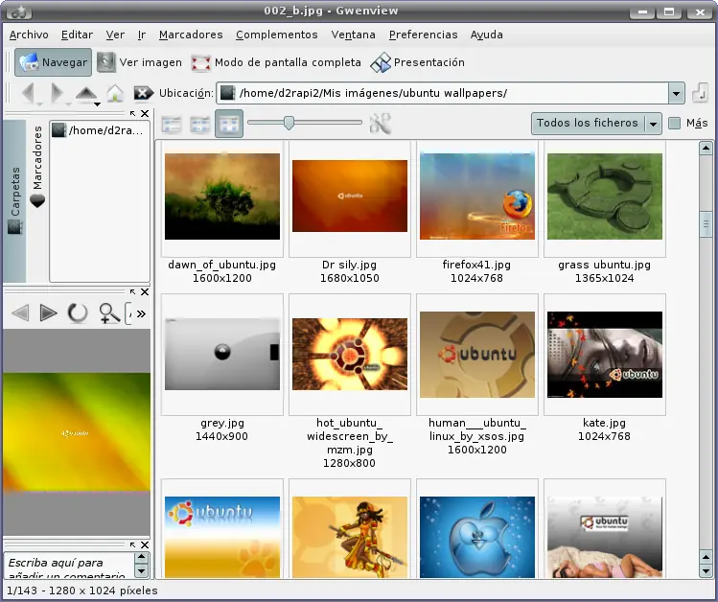Rotate the preview image
The height and width of the screenshot is (602, 718).
coord(78,313)
